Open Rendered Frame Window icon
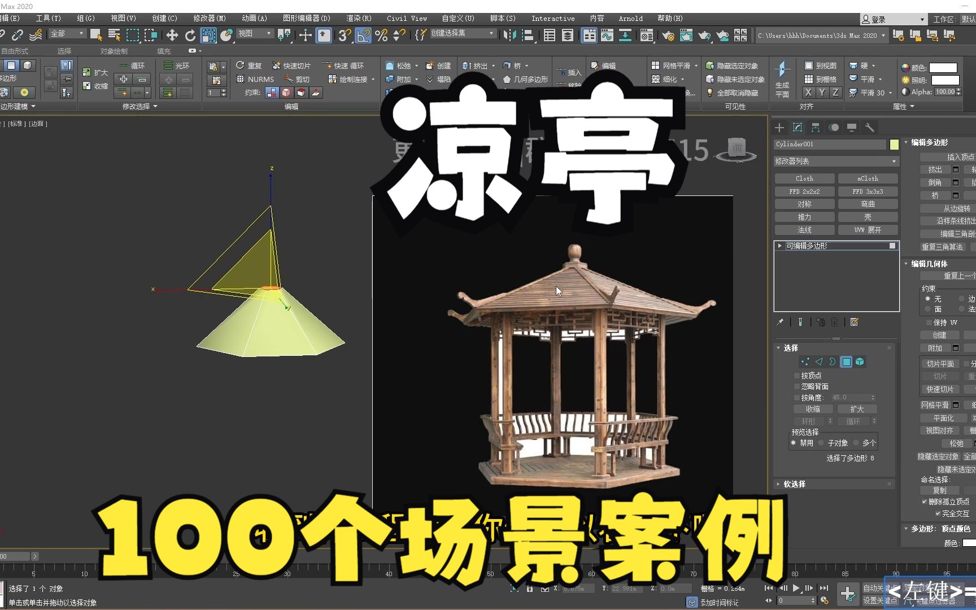This screenshot has width=976, height=610. [x=686, y=36]
